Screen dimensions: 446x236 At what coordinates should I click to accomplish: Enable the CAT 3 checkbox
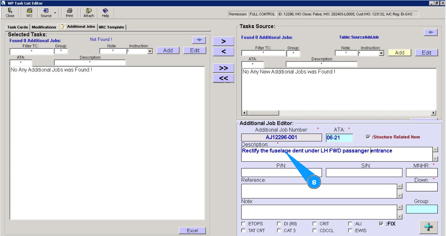click(x=279, y=231)
